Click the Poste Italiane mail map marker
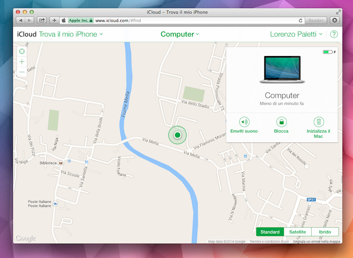Viewport: 353px width, 258px height. (x=55, y=203)
